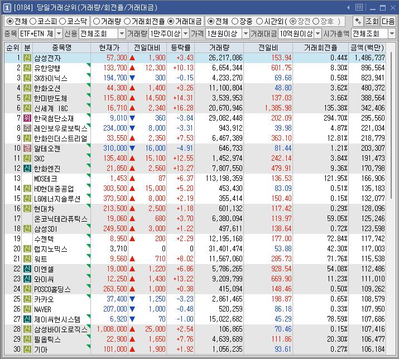Select the 거래회전율 radio button

click(x=127, y=21)
